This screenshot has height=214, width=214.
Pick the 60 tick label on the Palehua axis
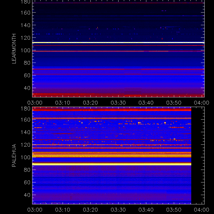(x=27, y=182)
